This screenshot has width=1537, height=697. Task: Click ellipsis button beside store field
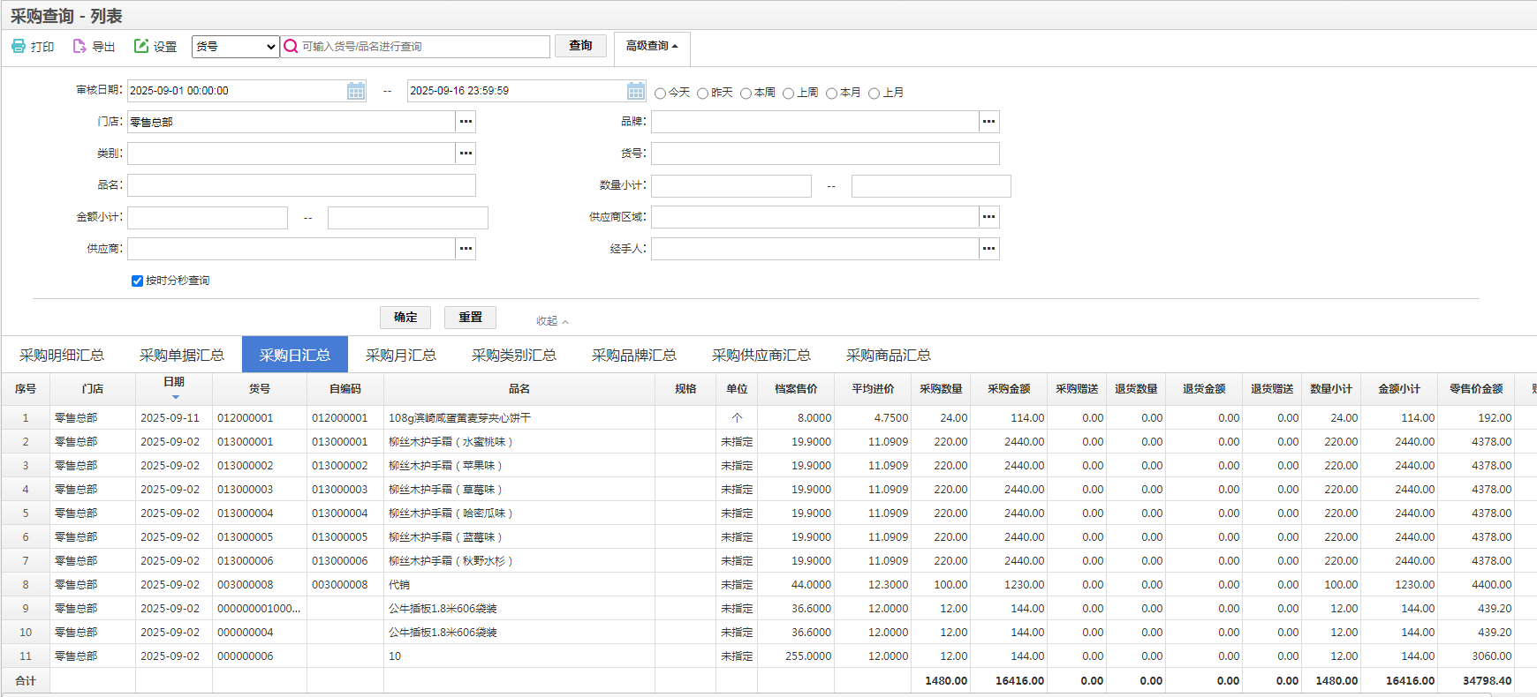click(x=466, y=122)
